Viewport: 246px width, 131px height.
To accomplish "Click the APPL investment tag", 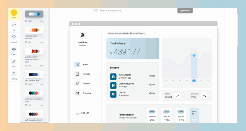I will pos(152,112).
